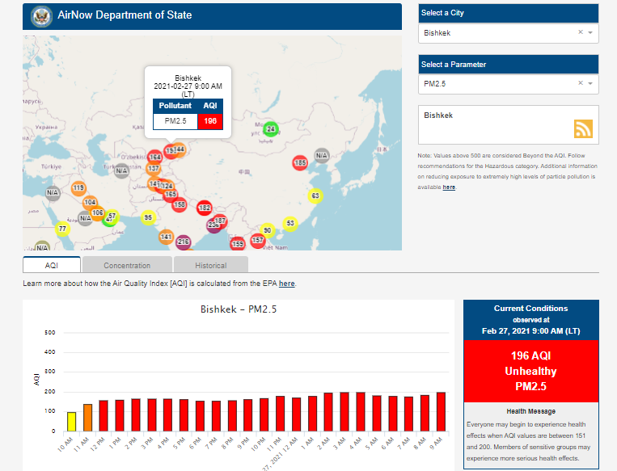Click the Department of State seal logo
Viewport: 617px width, 471px height.
coord(40,15)
